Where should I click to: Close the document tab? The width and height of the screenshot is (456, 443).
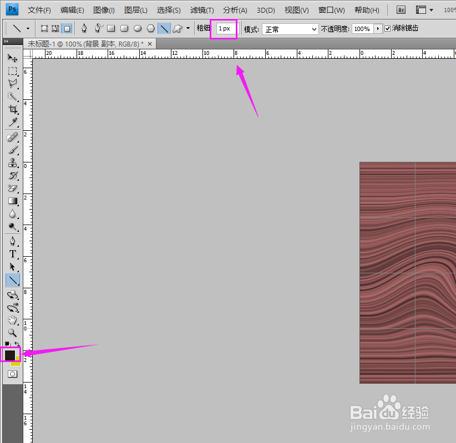[x=150, y=44]
